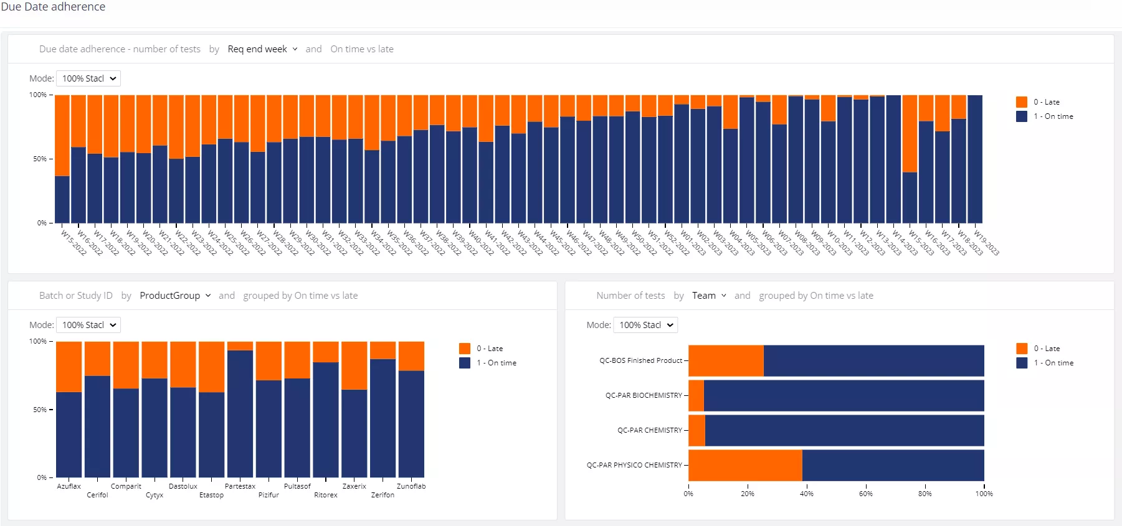Image resolution: width=1122 pixels, height=526 pixels.
Task: Click the On time segment of QC-PAR BIOCHEMISTRY bar
Action: 844,396
